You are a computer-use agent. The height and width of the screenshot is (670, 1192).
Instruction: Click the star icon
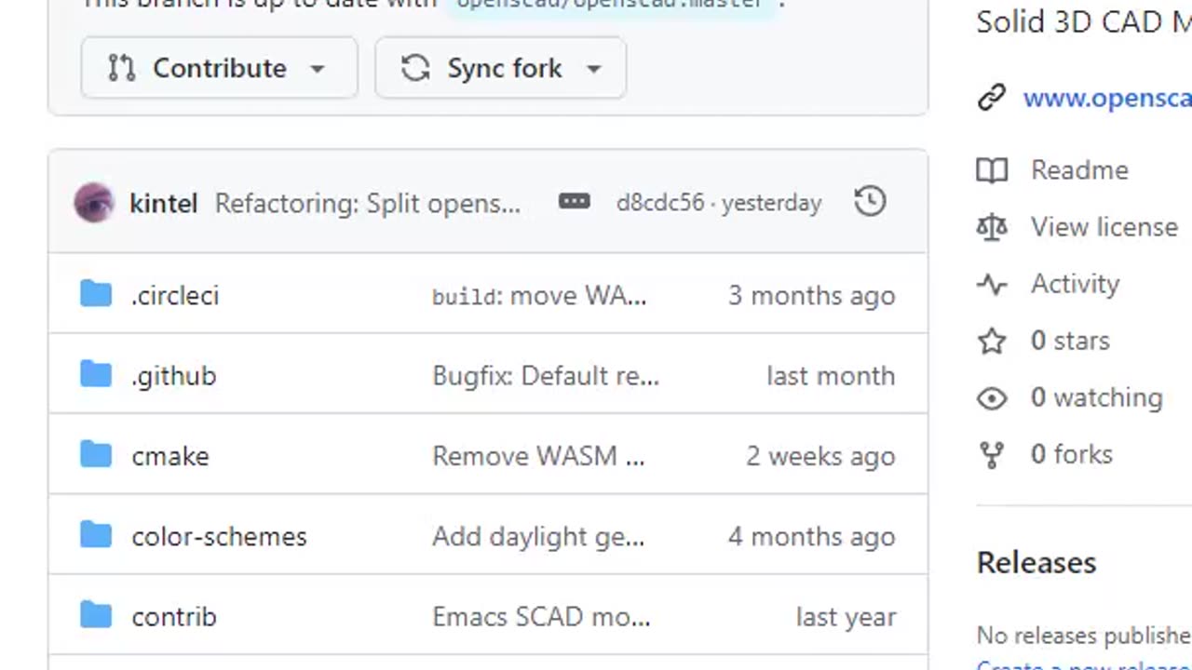[992, 341]
